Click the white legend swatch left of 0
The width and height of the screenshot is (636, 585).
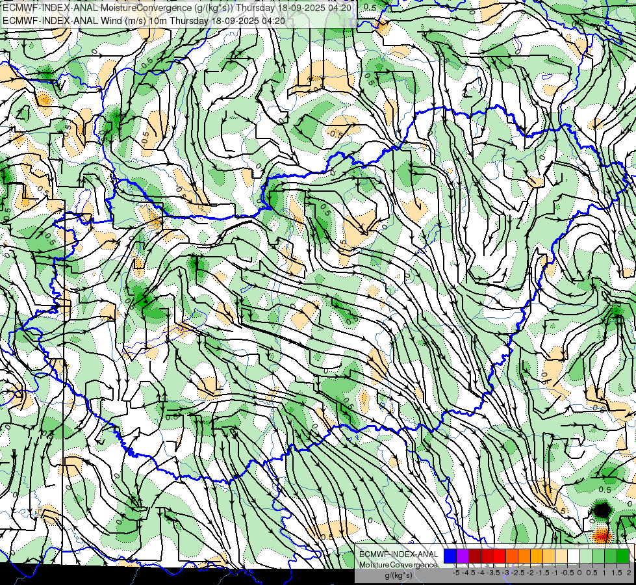(574, 556)
